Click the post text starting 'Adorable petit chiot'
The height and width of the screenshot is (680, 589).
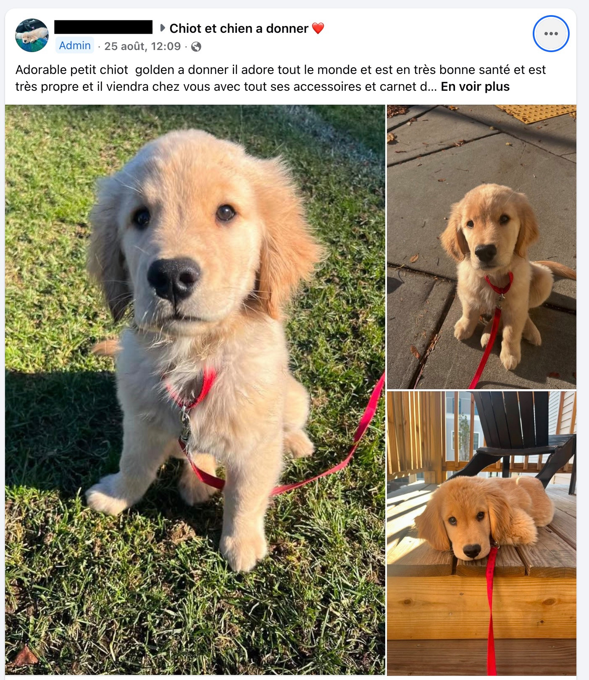[x=281, y=78]
